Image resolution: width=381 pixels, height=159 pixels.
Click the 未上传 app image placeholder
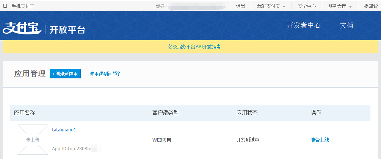click(33, 140)
